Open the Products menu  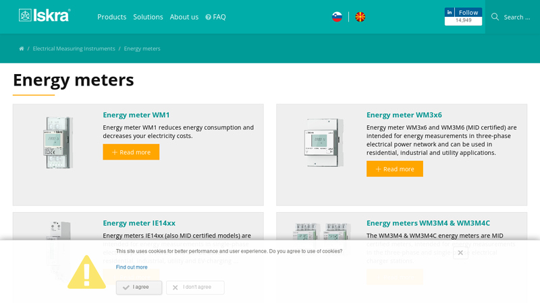[111, 17]
